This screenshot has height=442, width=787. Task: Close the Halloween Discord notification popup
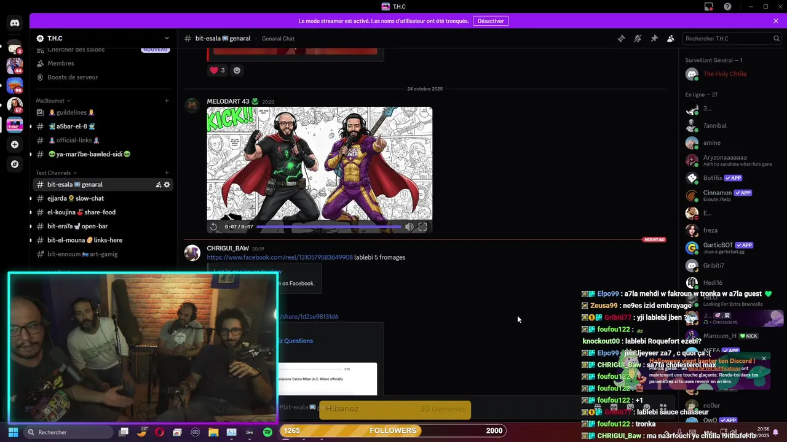point(764,359)
